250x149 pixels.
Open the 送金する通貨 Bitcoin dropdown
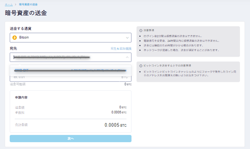(x=70, y=38)
